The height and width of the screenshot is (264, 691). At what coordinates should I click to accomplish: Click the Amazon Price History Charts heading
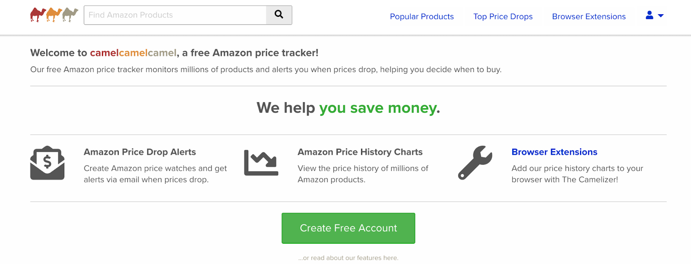pyautogui.click(x=360, y=152)
